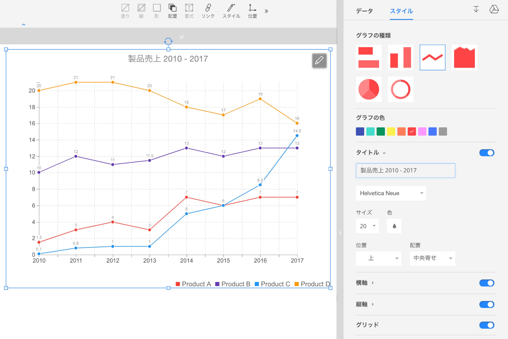508x339 pixels.
Task: Select the vertical column chart type
Action: (400, 57)
